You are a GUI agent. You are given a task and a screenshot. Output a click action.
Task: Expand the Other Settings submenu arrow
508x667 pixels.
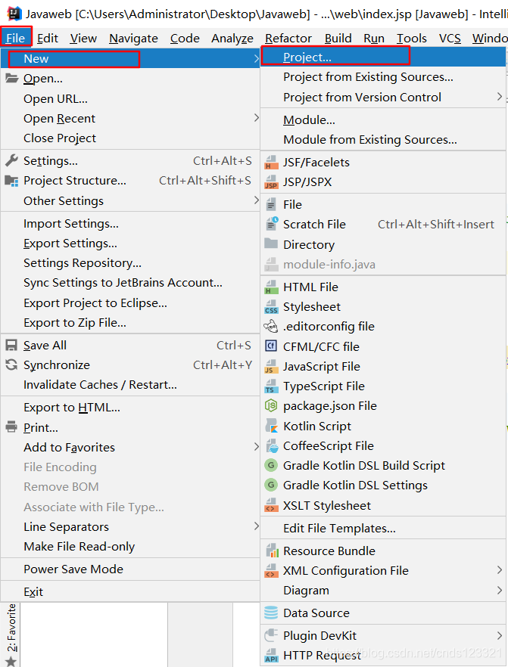(257, 200)
